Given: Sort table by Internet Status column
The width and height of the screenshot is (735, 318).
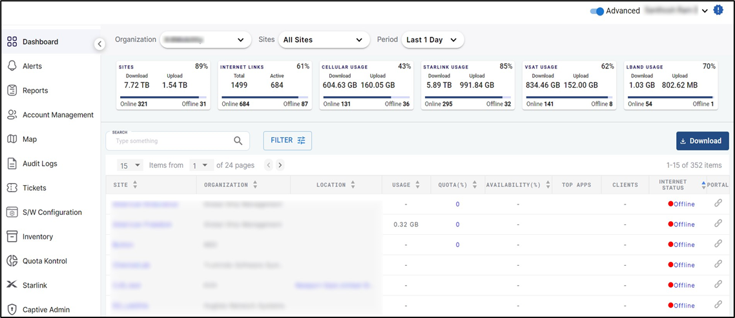Looking at the screenshot, I should tap(703, 185).
